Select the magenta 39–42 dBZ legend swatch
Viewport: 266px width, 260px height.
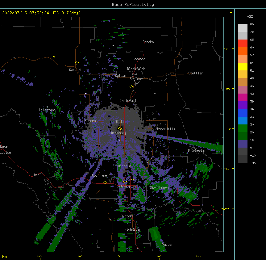click(x=243, y=97)
